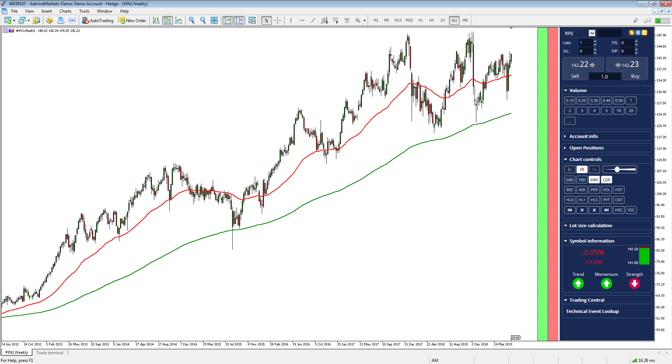
Task: Switch to the Trade terminal tab
Action: (x=50, y=352)
